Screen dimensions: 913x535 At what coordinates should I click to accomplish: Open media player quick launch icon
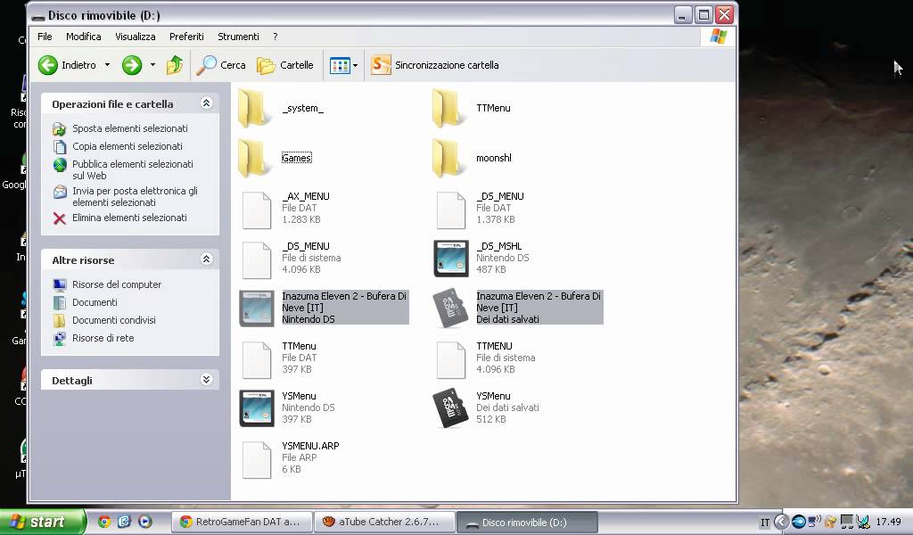tap(145, 522)
